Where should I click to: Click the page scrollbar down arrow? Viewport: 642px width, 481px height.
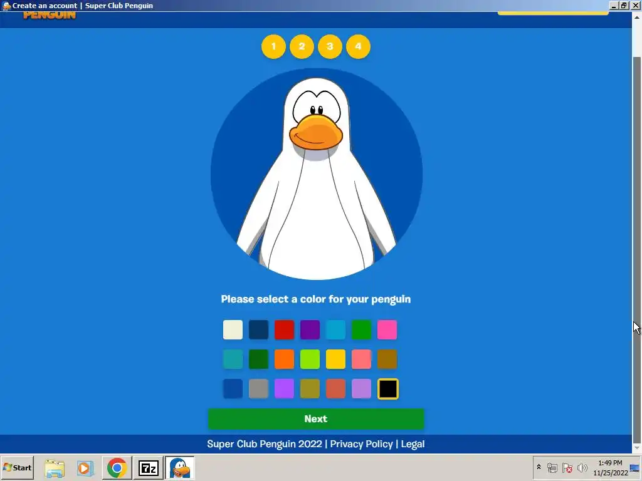point(637,448)
